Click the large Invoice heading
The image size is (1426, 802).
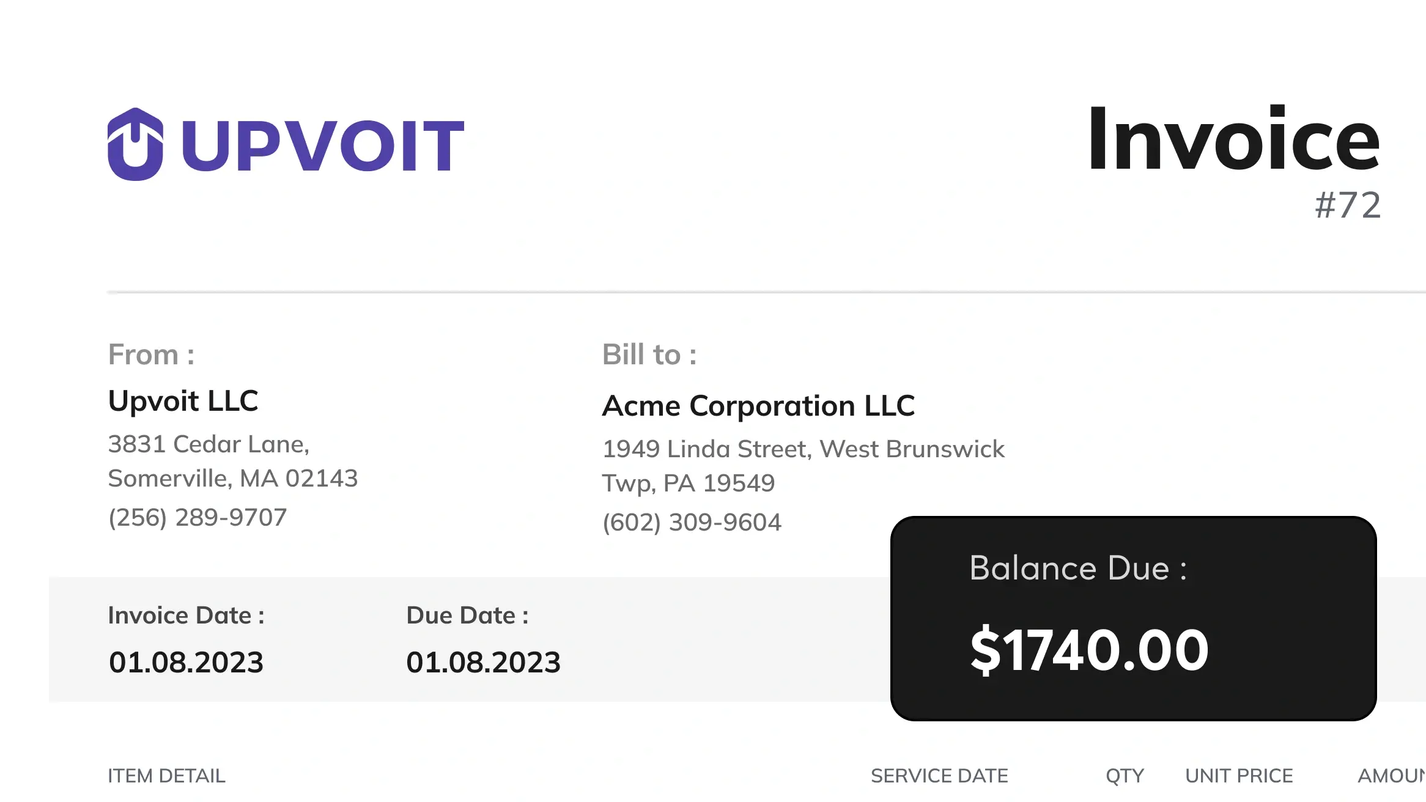[x=1233, y=139]
